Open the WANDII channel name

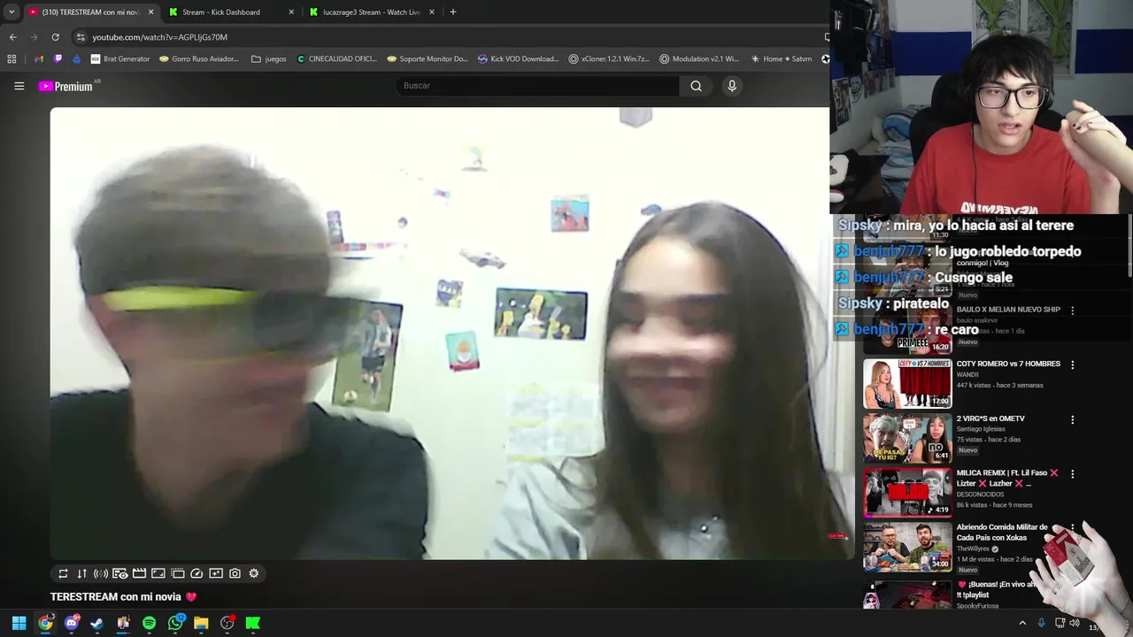(969, 374)
